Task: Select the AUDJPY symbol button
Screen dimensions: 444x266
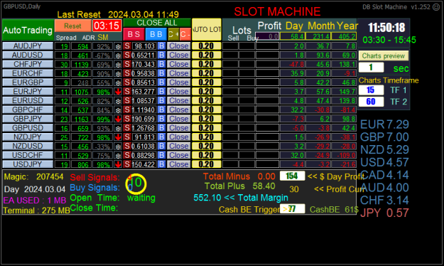Action: 28,46
